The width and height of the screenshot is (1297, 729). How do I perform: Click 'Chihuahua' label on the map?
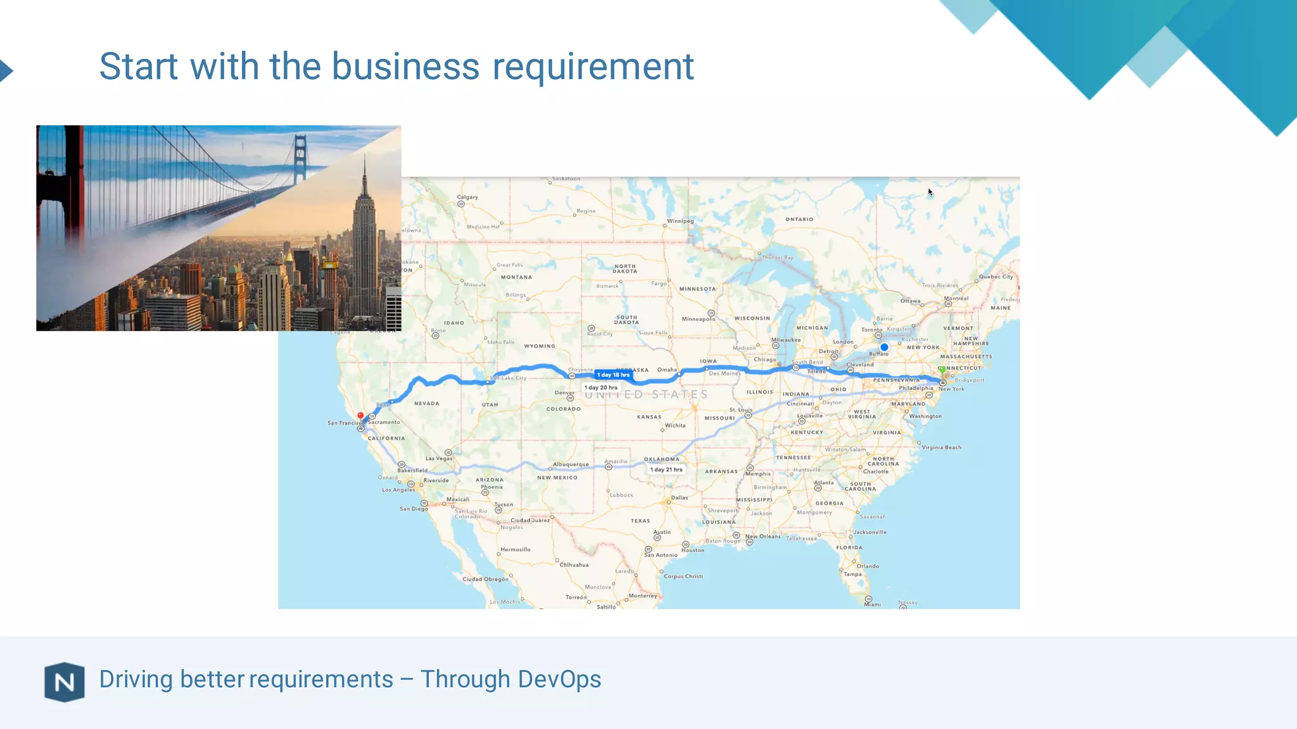[574, 564]
